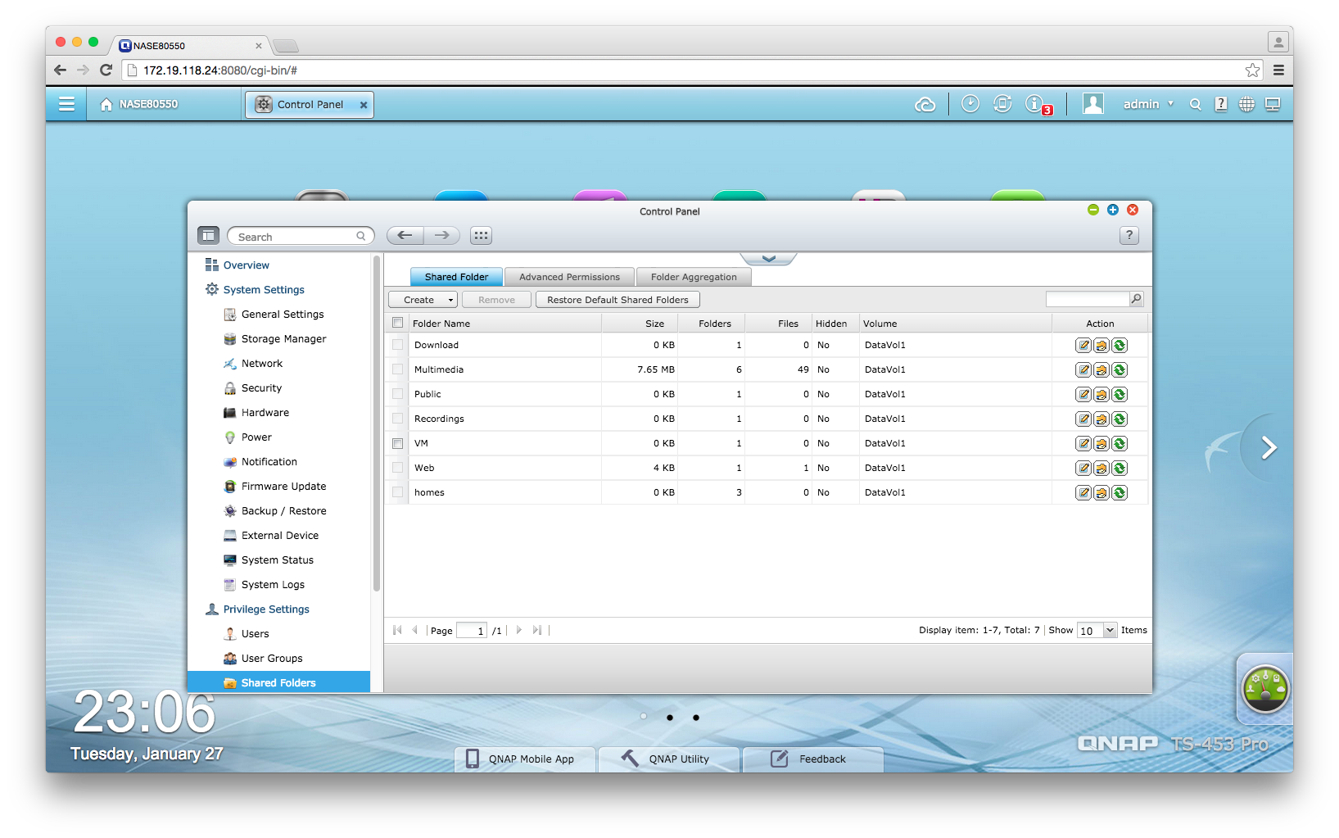Open Control Panel help question mark
Viewport: 1339px width, 838px height.
pyautogui.click(x=1129, y=235)
